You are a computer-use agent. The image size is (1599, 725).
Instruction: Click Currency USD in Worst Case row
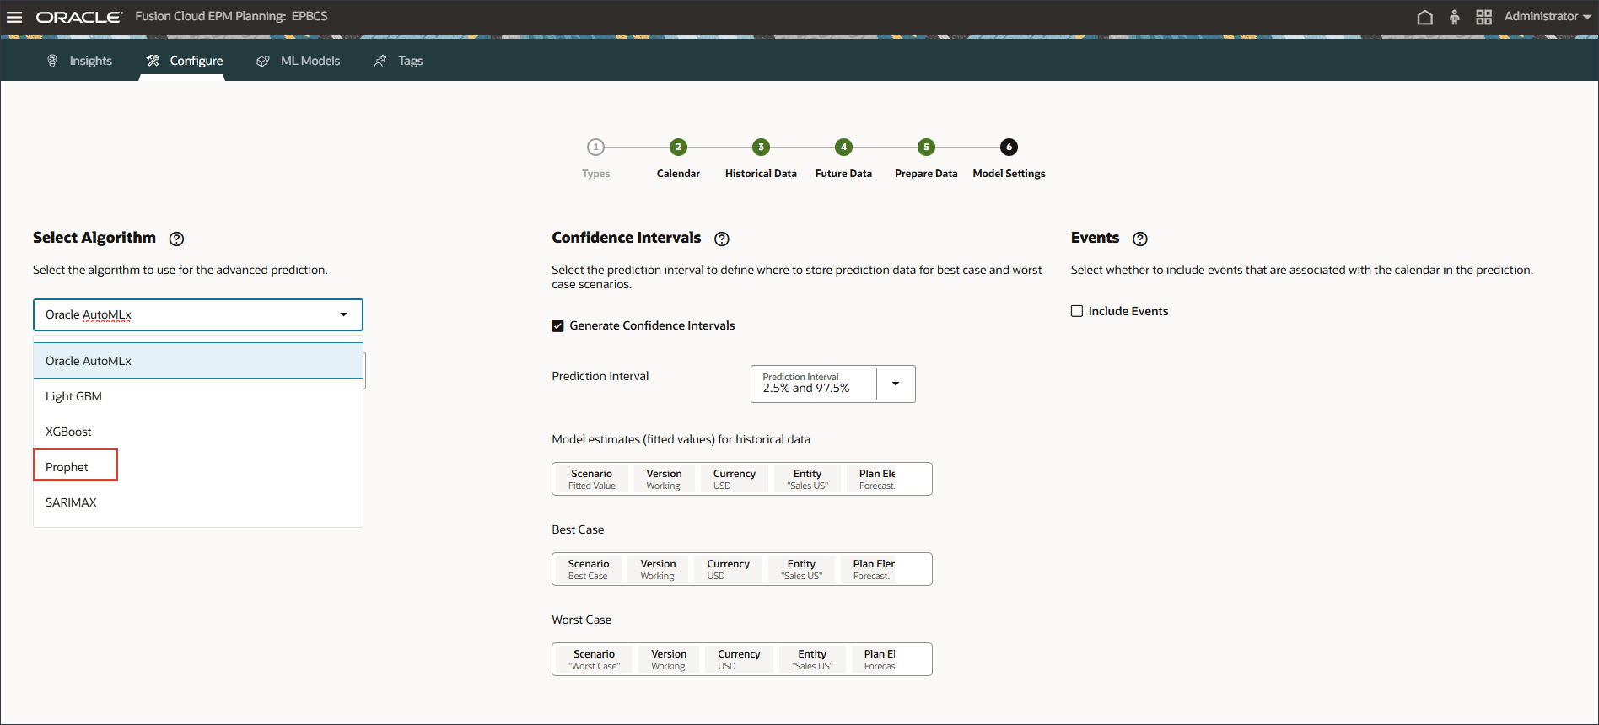point(739,659)
